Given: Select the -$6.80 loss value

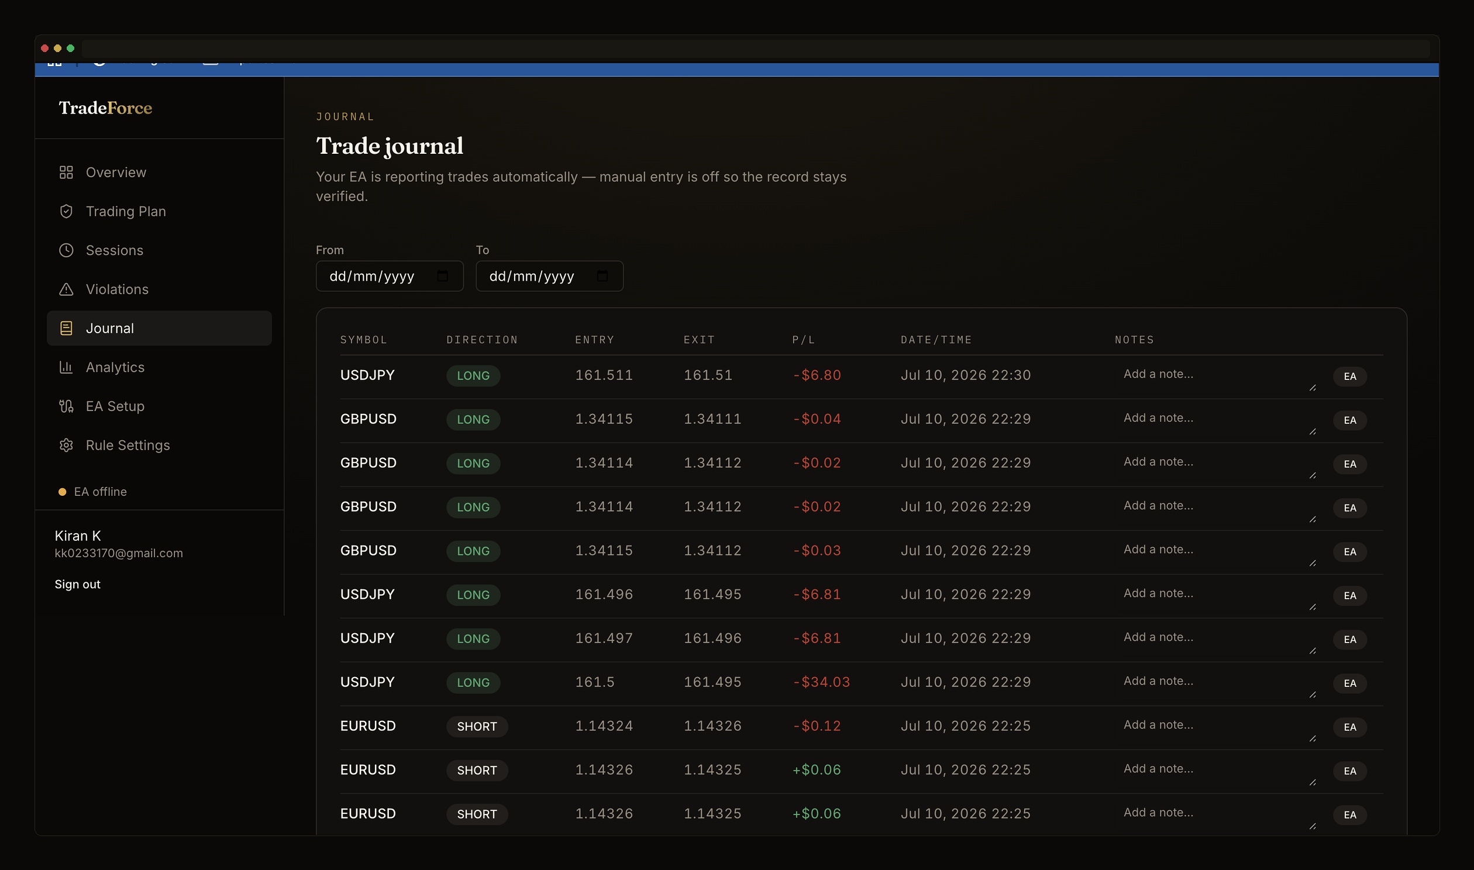Looking at the screenshot, I should (817, 375).
